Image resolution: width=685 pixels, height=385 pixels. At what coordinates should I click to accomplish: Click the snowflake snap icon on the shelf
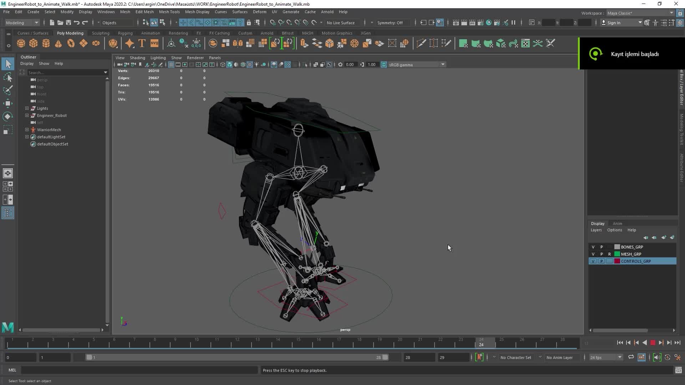[x=197, y=43]
